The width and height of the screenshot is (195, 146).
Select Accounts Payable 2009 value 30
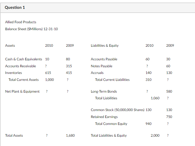click(168, 59)
